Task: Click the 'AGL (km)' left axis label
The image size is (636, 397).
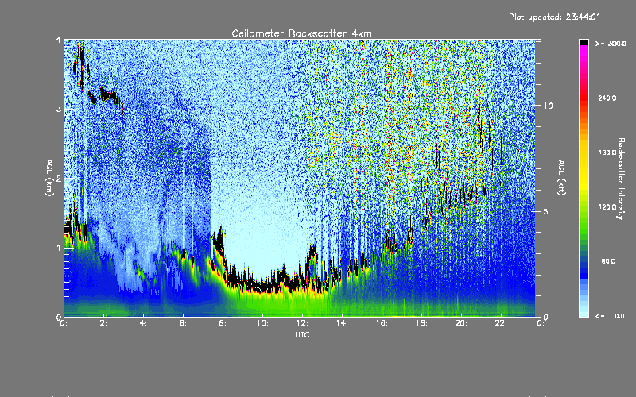Action: click(49, 178)
